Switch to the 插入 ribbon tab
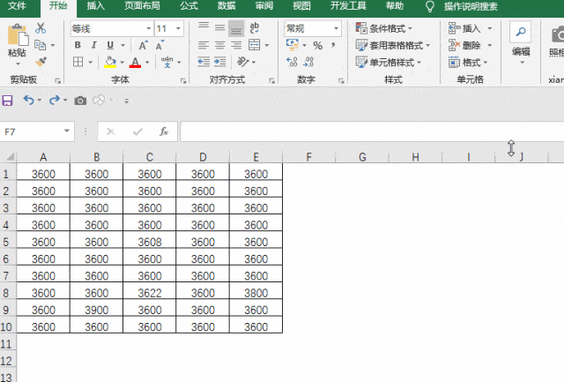The height and width of the screenshot is (382, 564). tap(96, 6)
